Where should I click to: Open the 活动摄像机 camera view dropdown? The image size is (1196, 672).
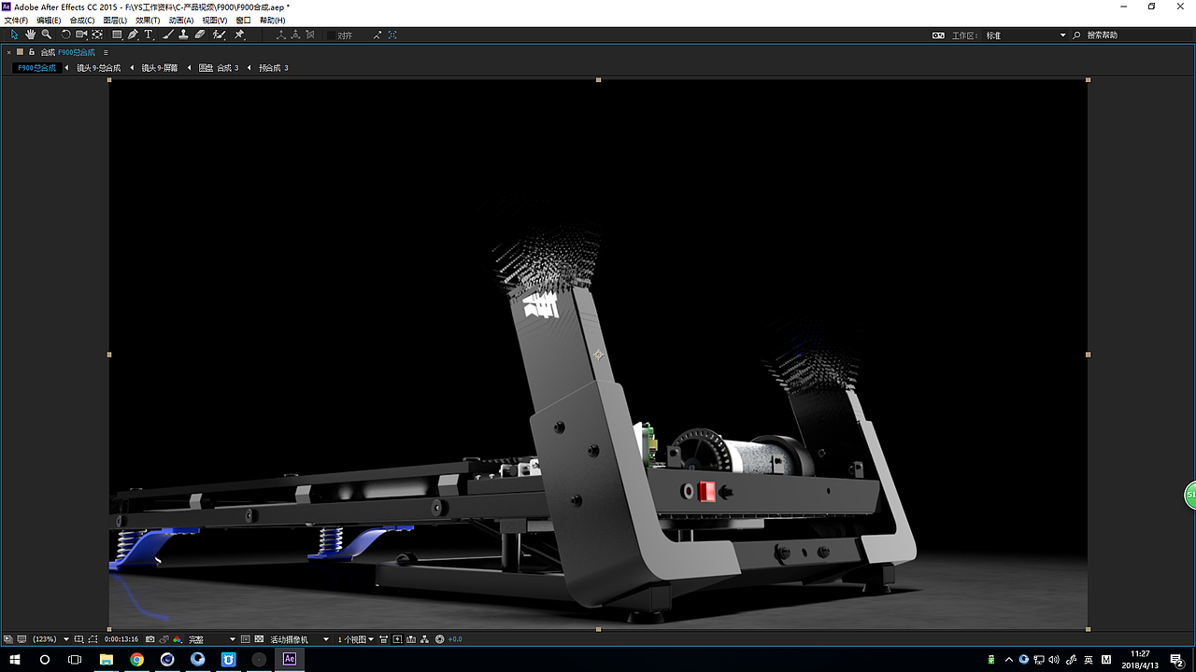click(300, 639)
